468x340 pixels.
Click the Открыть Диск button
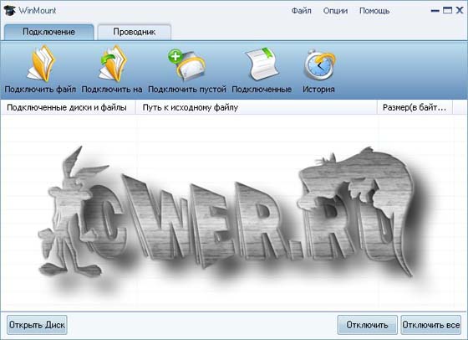[37, 325]
